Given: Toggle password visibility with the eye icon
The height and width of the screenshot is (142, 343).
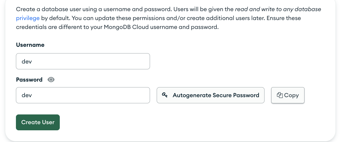Looking at the screenshot, I should (51, 80).
